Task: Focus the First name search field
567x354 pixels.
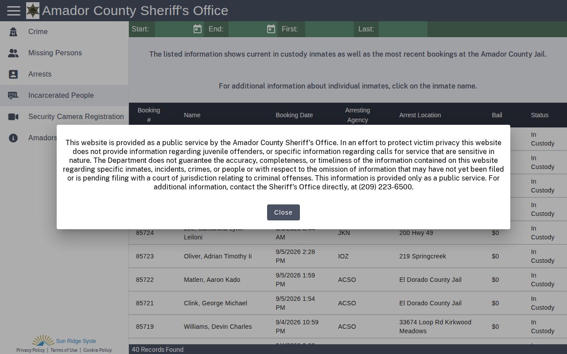Action: tap(329, 29)
